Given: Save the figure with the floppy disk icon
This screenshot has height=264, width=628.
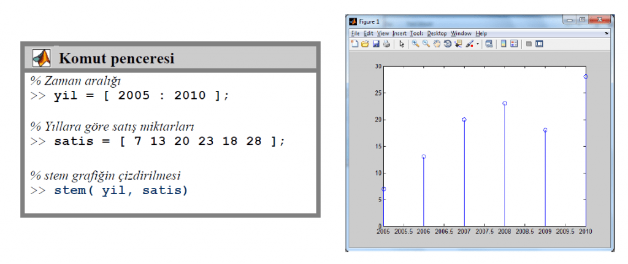Looking at the screenshot, I should (376, 44).
